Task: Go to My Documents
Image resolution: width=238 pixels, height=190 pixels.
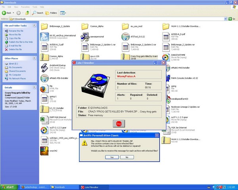Action: (x=15, y=67)
